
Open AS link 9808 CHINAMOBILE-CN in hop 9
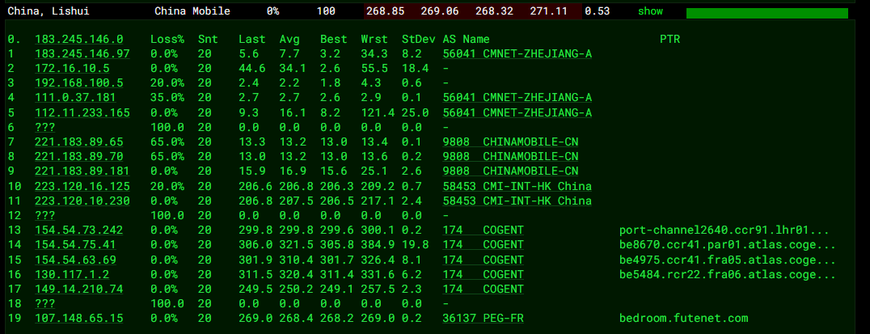pos(510,171)
